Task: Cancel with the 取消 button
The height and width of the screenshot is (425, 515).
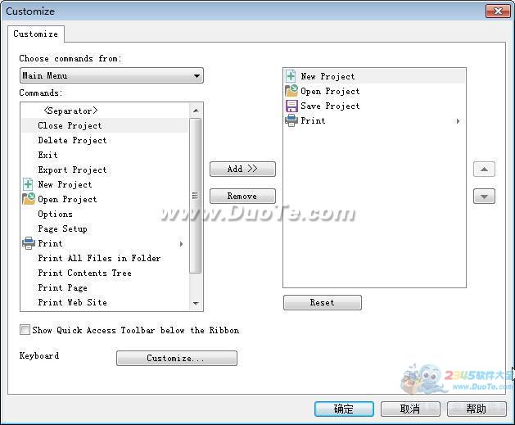Action: coord(410,409)
